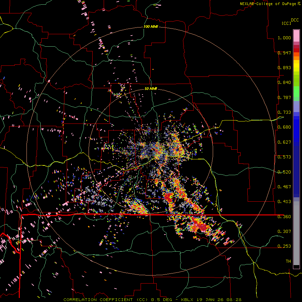Viewport: 302px width, 302px height.
Task: Click the 0.573 scale value
Action: point(284,157)
